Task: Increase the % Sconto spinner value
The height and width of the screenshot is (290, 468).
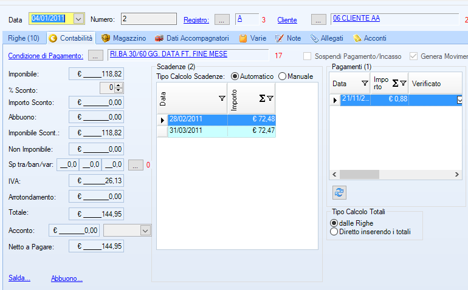Action: pos(119,86)
